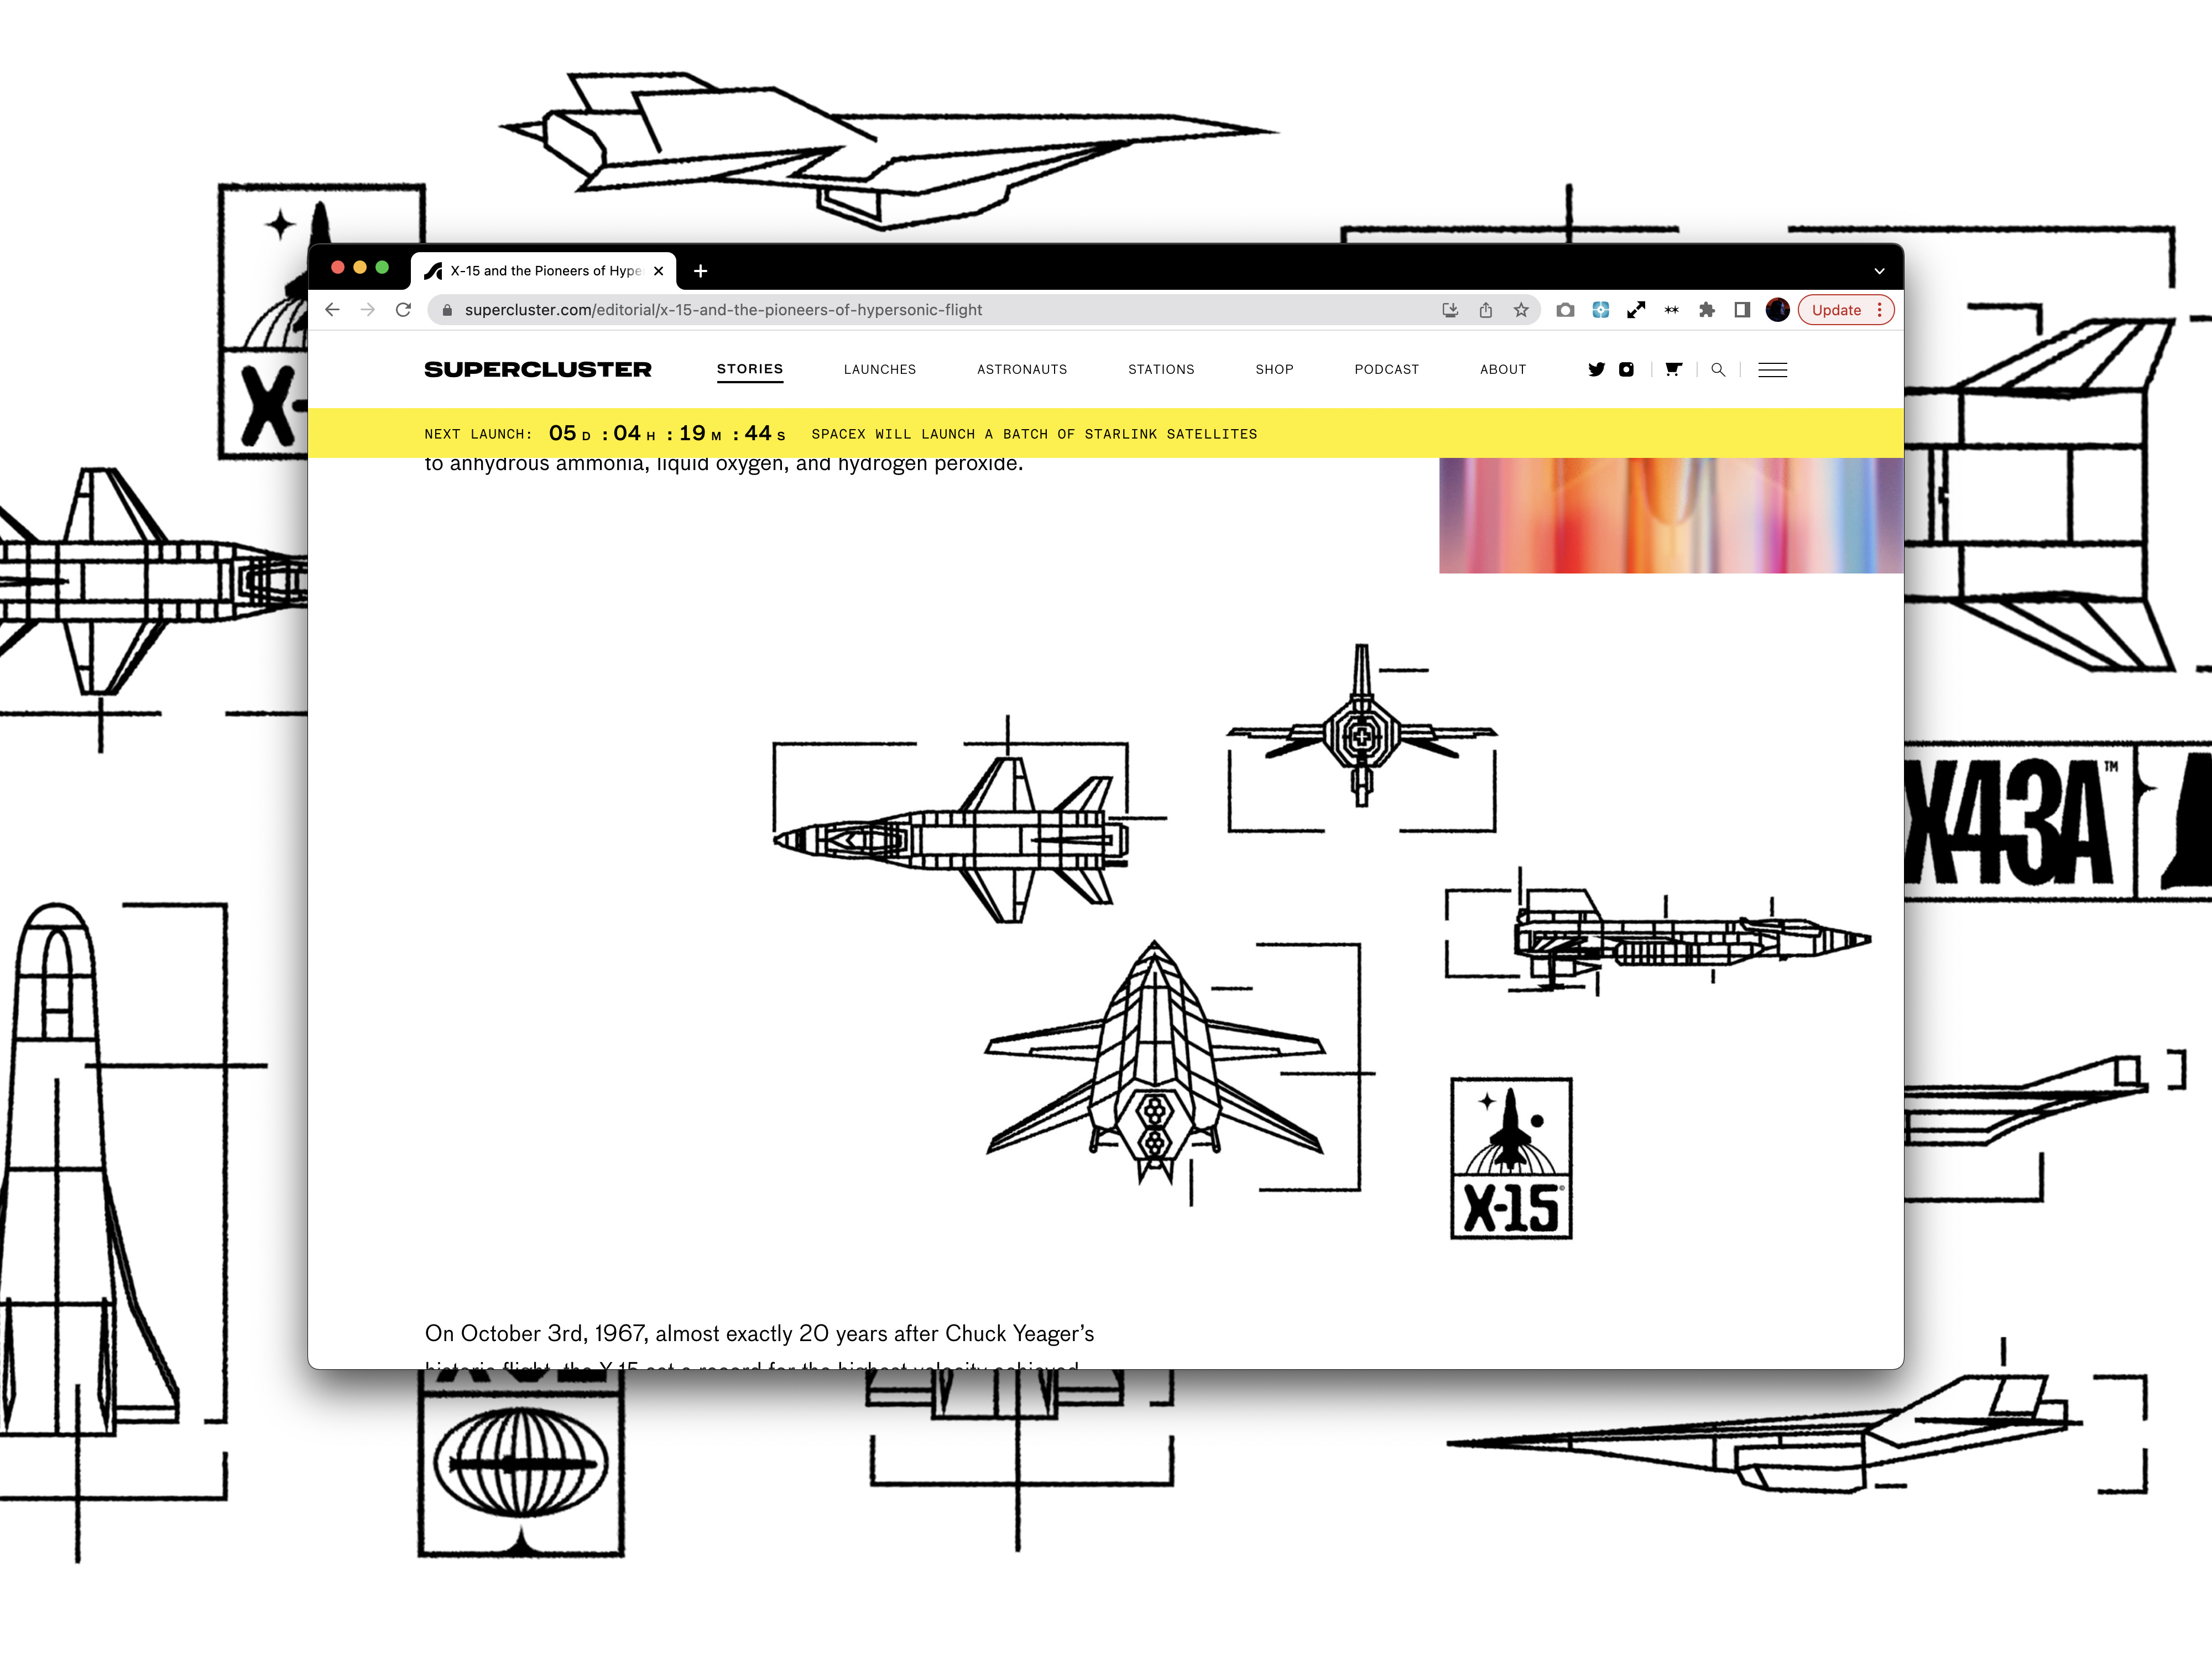This screenshot has width=2212, height=1653.
Task: Bookmark this page with the star icon
Action: click(x=1521, y=310)
